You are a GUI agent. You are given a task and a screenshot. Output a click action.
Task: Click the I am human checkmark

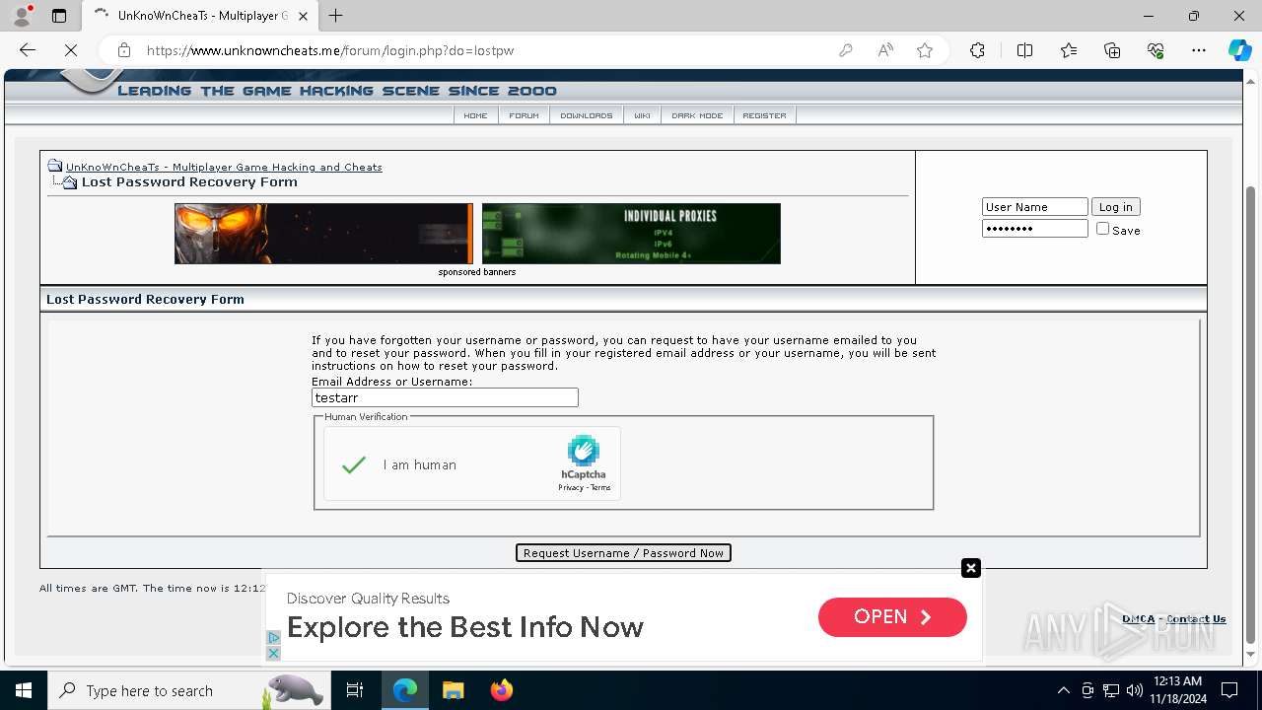pos(354,464)
